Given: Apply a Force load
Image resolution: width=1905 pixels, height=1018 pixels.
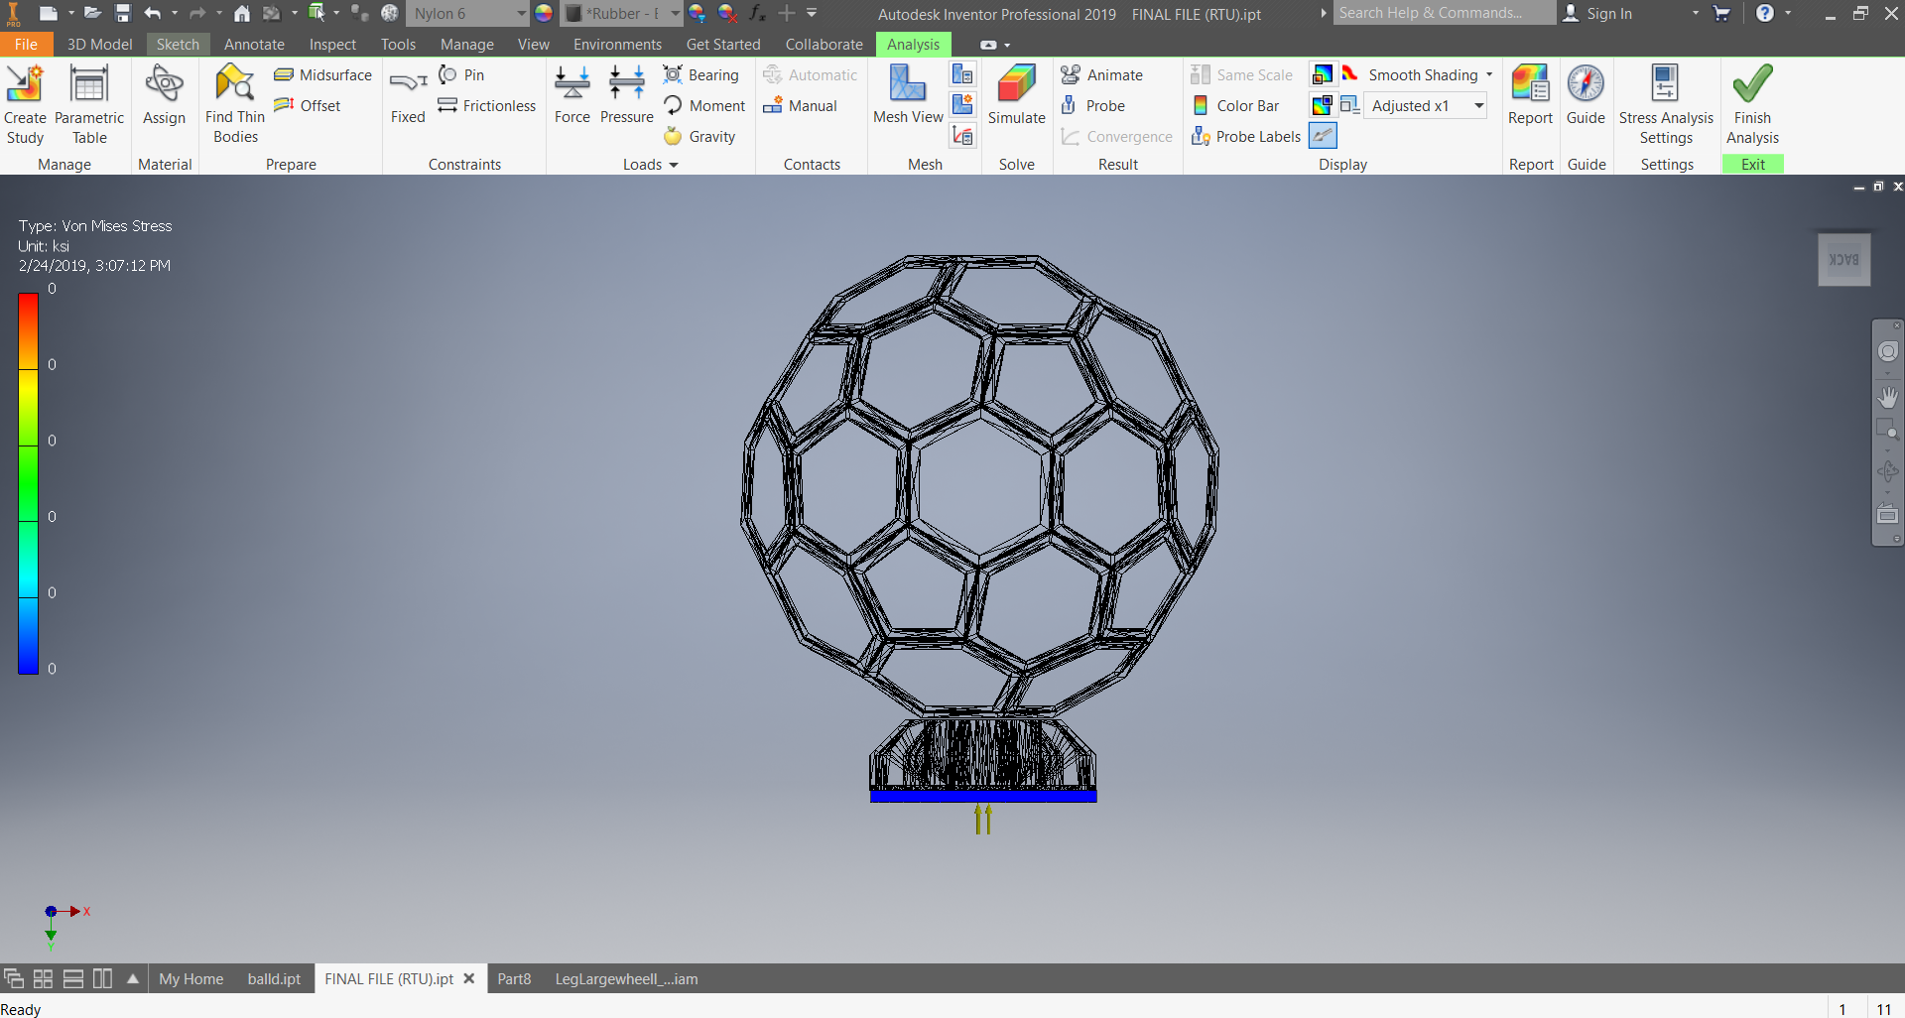Looking at the screenshot, I should point(572,95).
